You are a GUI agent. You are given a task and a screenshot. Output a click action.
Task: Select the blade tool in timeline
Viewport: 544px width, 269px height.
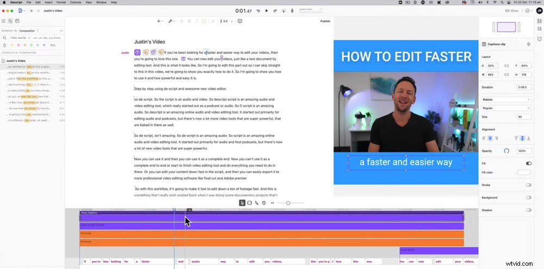pos(257,203)
